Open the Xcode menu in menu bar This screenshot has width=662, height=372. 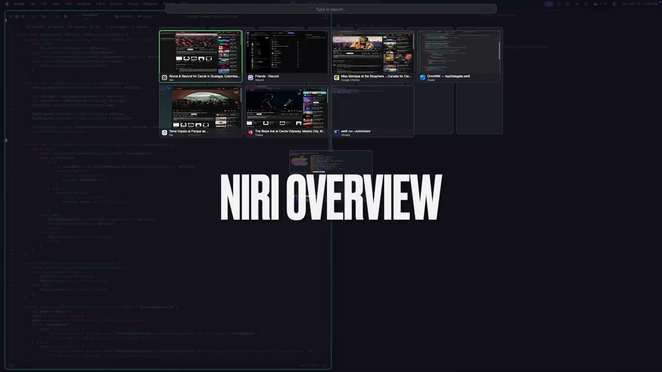coord(19,4)
